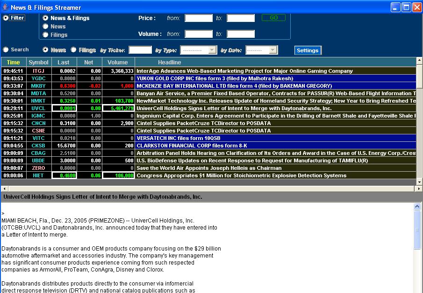423x293 pixels.
Task: Choose News radio in the search row
Action: (x=45, y=49)
